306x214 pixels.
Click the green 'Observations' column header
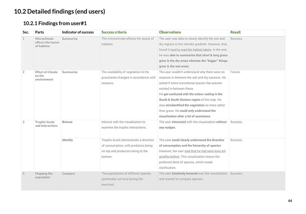170,32
